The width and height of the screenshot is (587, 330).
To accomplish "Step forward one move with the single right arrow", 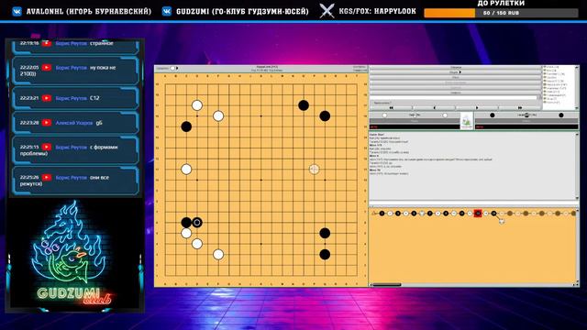I will 477,108.
